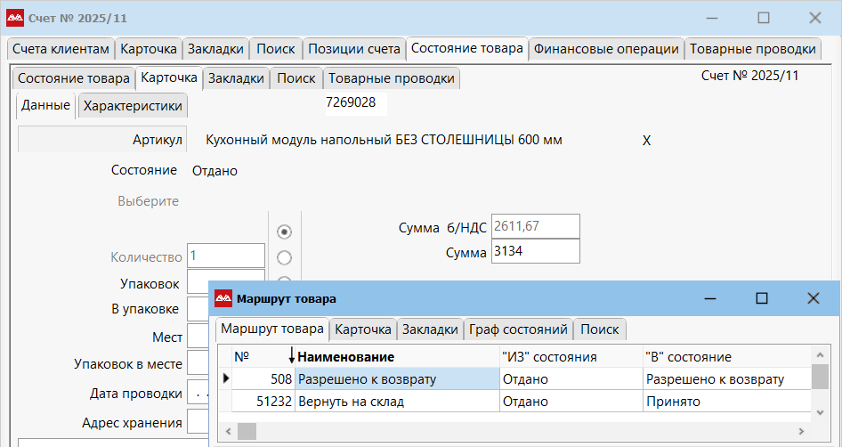Minimize the Счет № 2025/11 window
This screenshot has height=447, width=842.
(x=712, y=18)
